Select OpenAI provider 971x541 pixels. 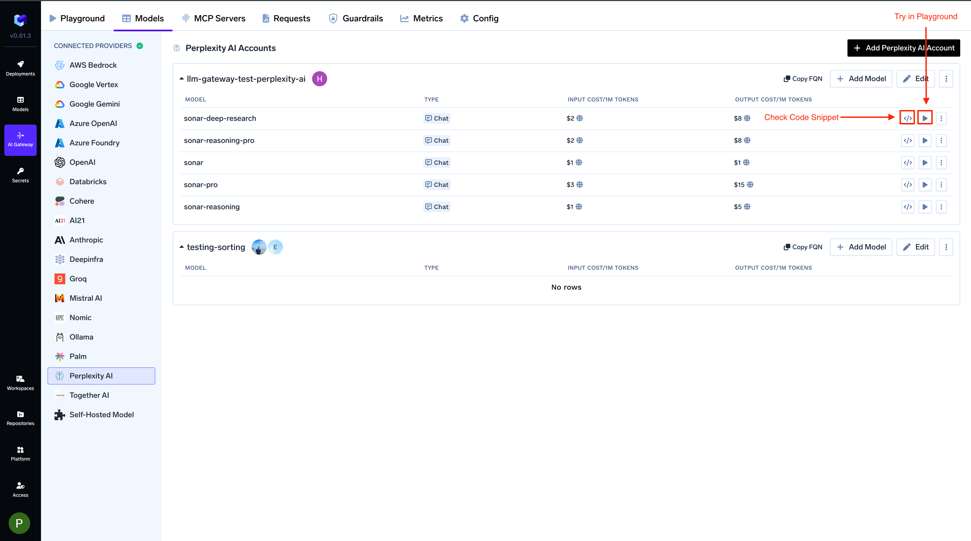click(x=101, y=162)
